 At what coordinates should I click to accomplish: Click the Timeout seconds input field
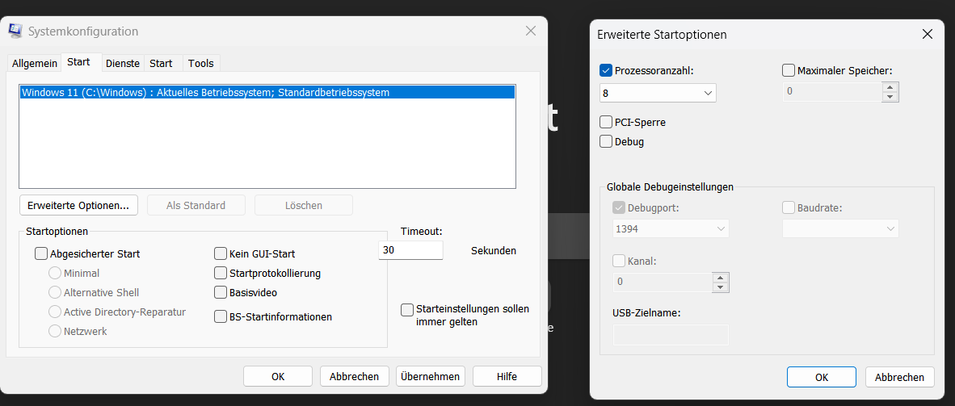coord(411,250)
